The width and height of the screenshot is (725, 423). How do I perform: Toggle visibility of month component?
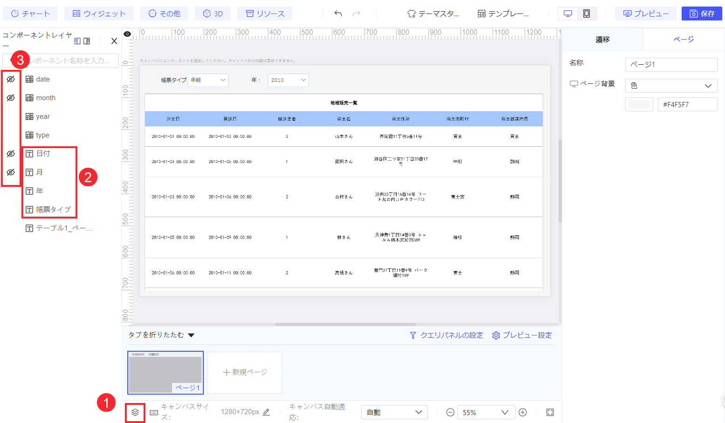11,98
